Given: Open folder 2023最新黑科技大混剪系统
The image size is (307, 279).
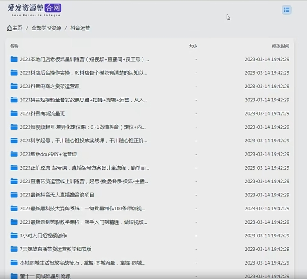Looking at the screenshot, I should point(82,209).
